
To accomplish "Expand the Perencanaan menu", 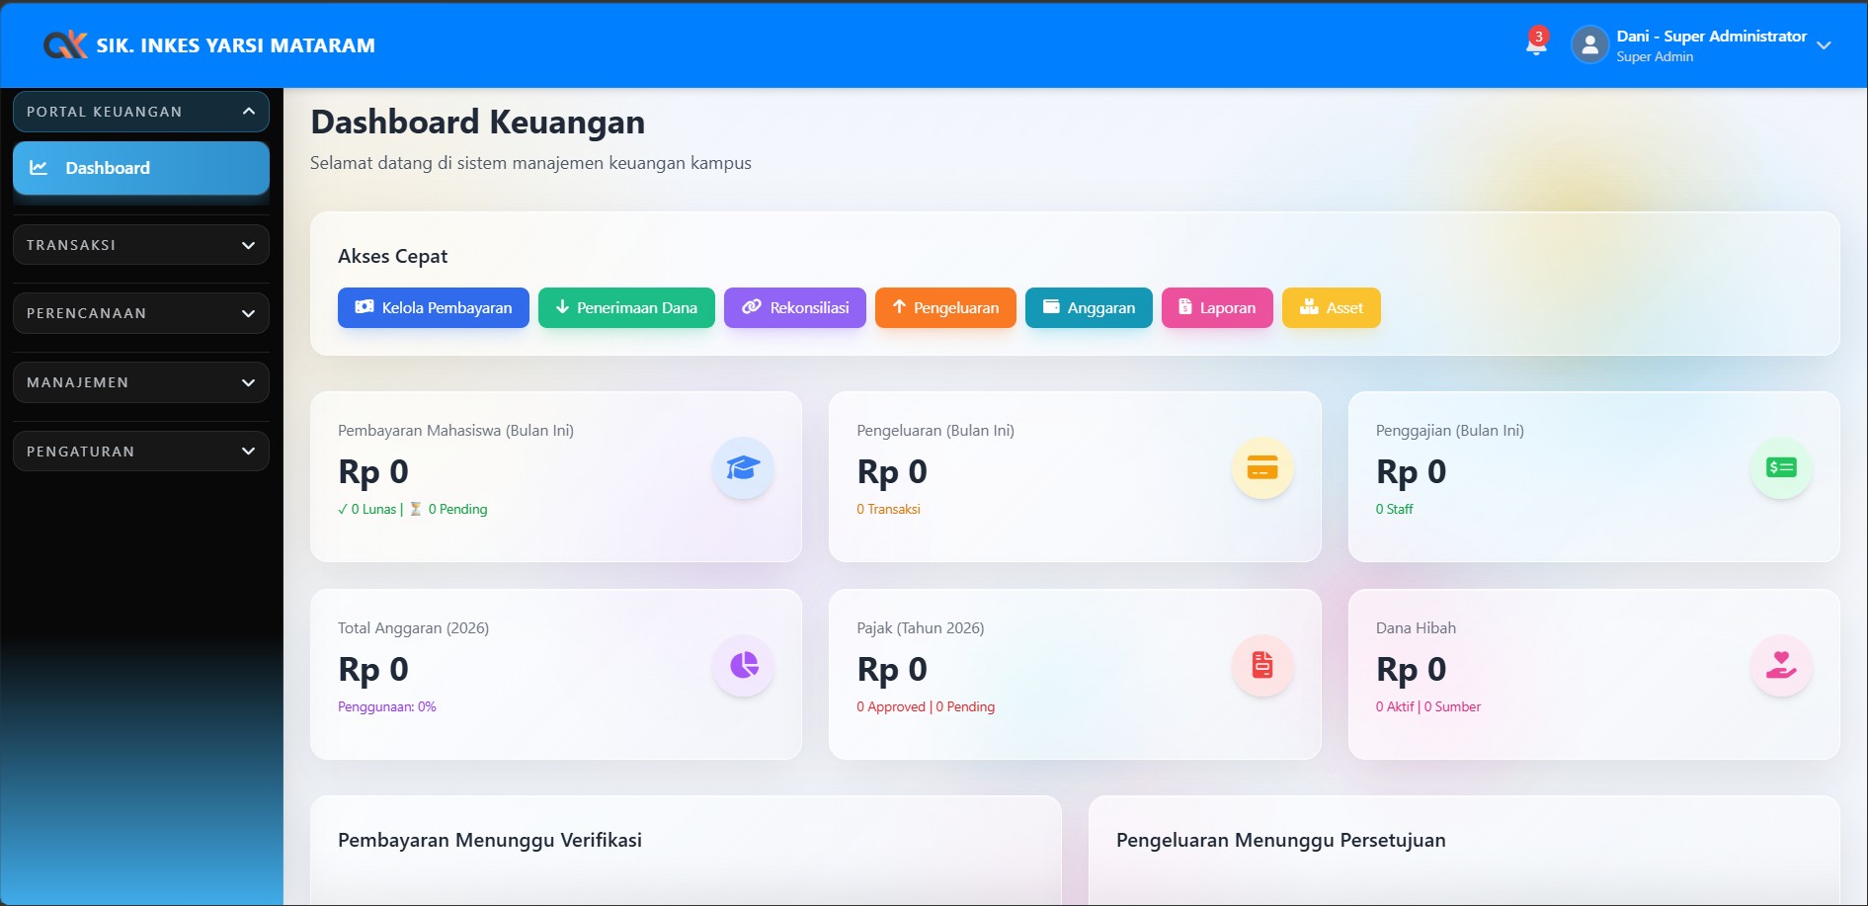I will click(140, 312).
